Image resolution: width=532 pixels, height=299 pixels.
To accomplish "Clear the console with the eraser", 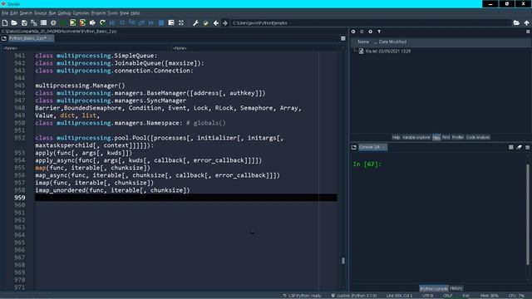I will pyautogui.click(x=519, y=147).
